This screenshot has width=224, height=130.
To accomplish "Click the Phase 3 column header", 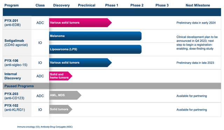I will [x=162, y=5].
